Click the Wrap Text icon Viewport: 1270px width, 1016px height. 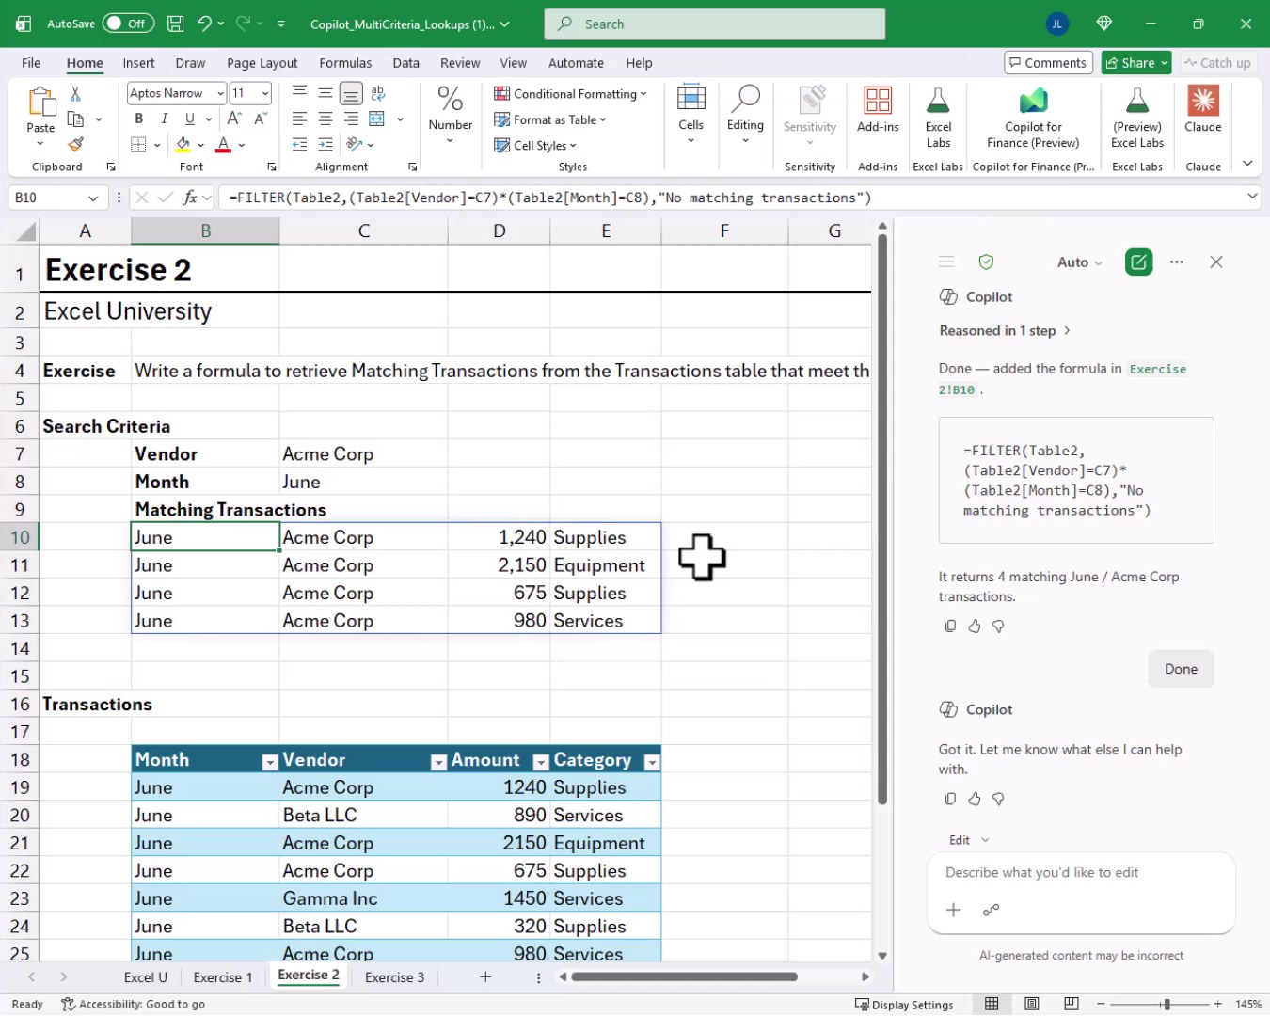378,93
